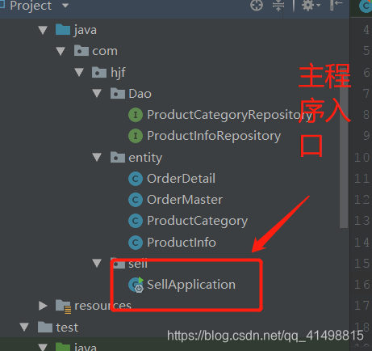
Task: Click the resources folder icon
Action: click(x=63, y=307)
